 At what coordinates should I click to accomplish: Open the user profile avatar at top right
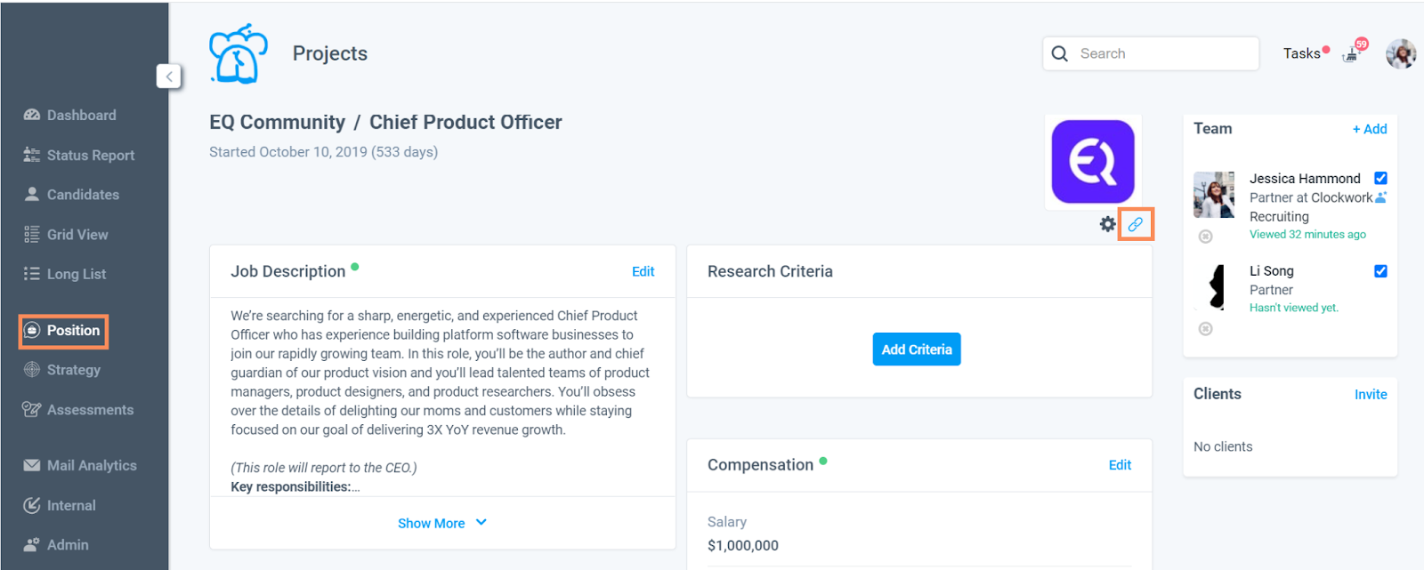(x=1401, y=53)
